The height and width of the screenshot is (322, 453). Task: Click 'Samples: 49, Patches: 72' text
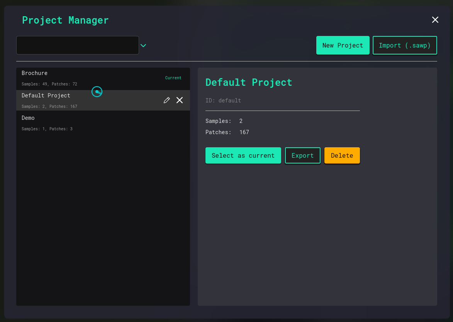point(49,84)
